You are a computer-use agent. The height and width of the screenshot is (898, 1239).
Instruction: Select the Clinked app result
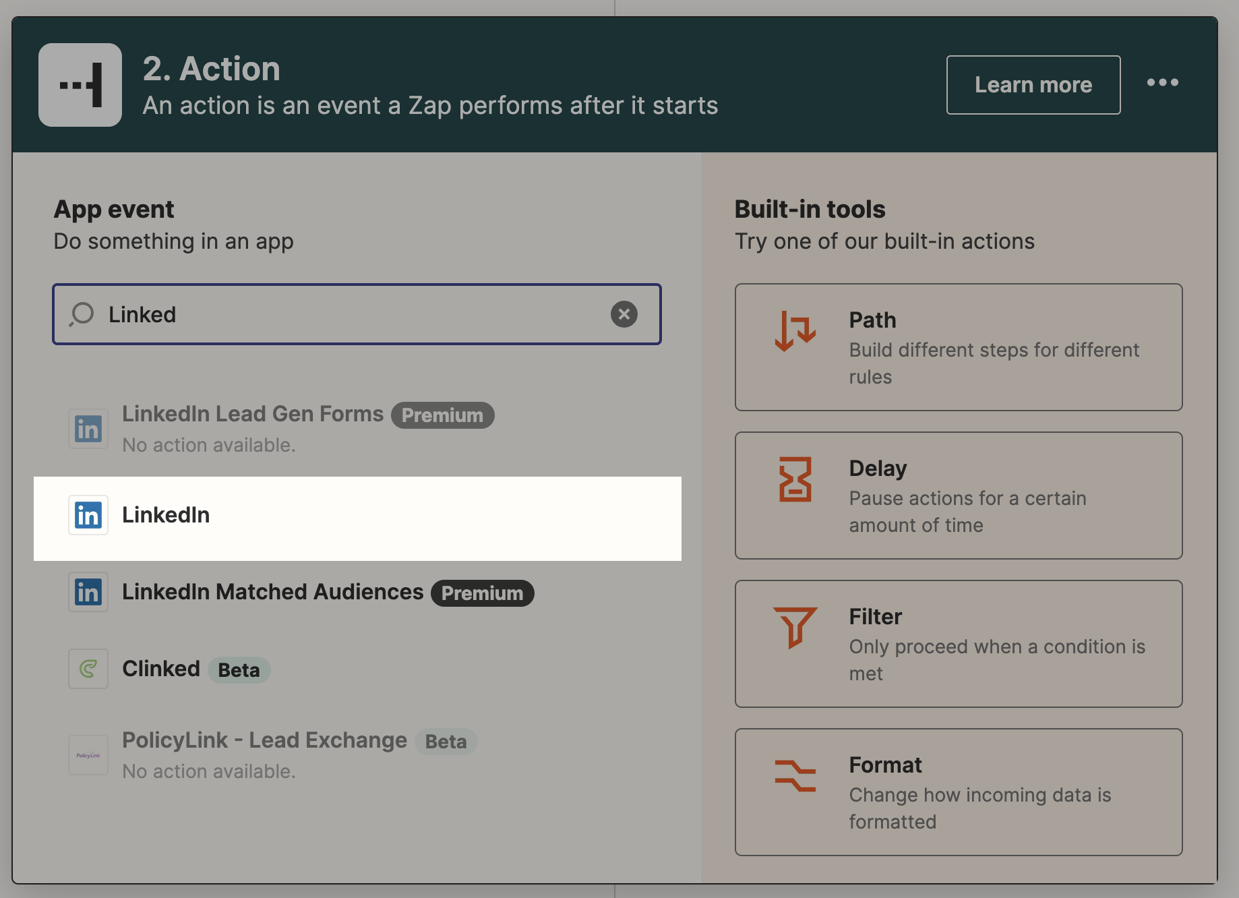[357, 669]
